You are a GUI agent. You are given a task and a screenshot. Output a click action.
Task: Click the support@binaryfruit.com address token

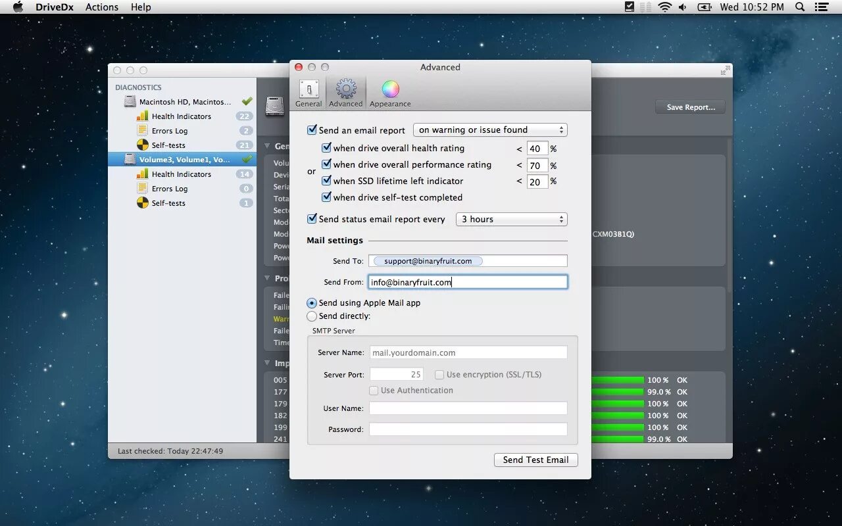coord(428,261)
